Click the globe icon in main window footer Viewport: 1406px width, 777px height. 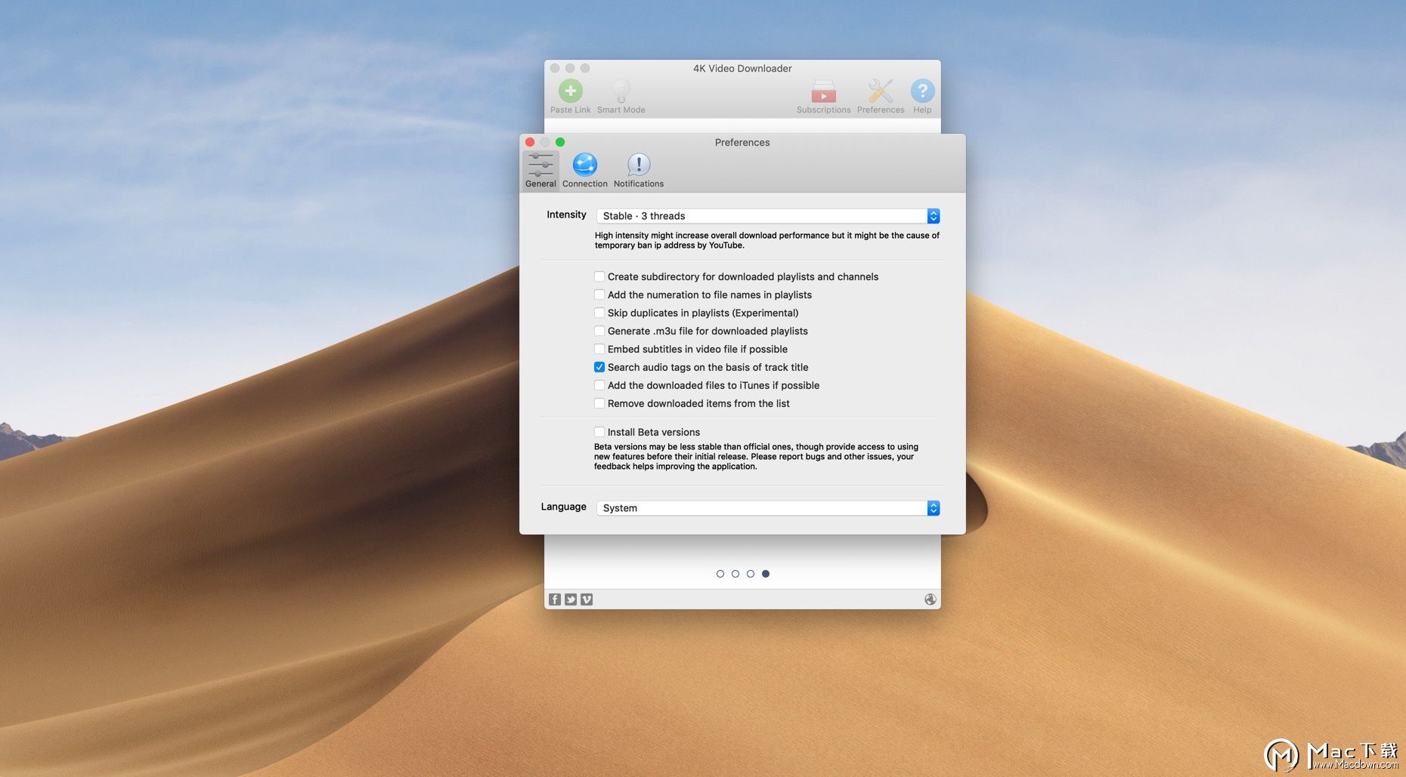click(931, 600)
